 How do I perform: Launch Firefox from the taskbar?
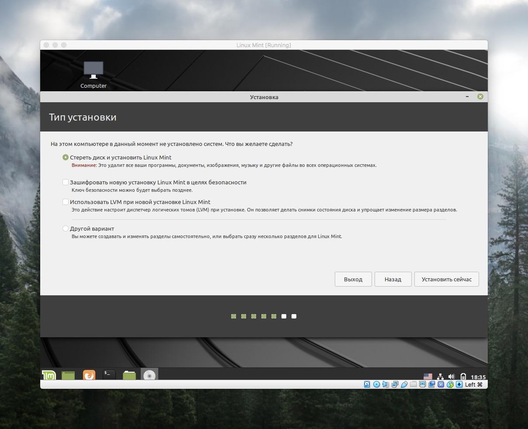(x=89, y=375)
